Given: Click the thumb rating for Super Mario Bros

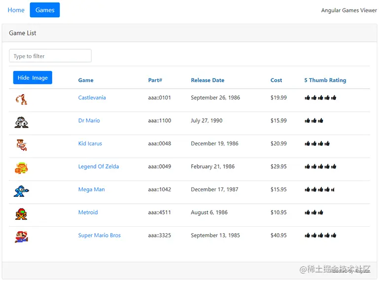Looking at the screenshot, I should click(320, 235).
